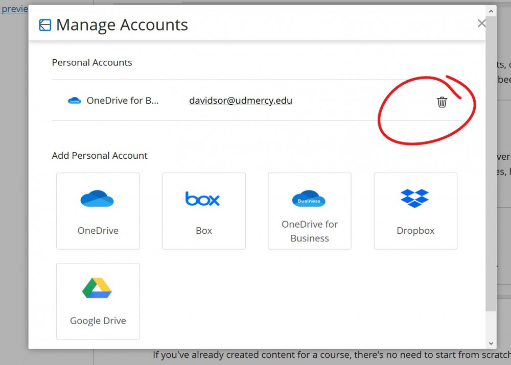Image resolution: width=511 pixels, height=365 pixels.
Task: Click the Google Drive triangle logo
Action: 98,287
